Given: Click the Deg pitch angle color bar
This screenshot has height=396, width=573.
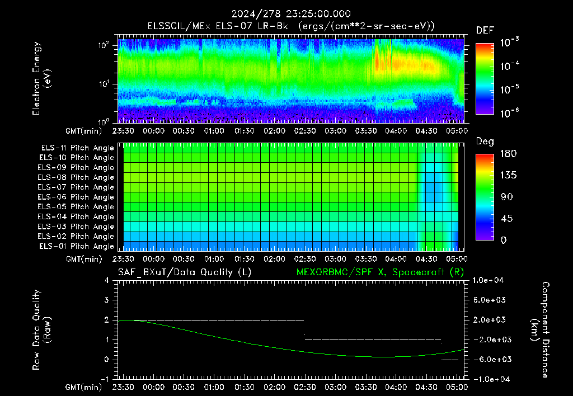Looking at the screenshot, I should (485, 197).
